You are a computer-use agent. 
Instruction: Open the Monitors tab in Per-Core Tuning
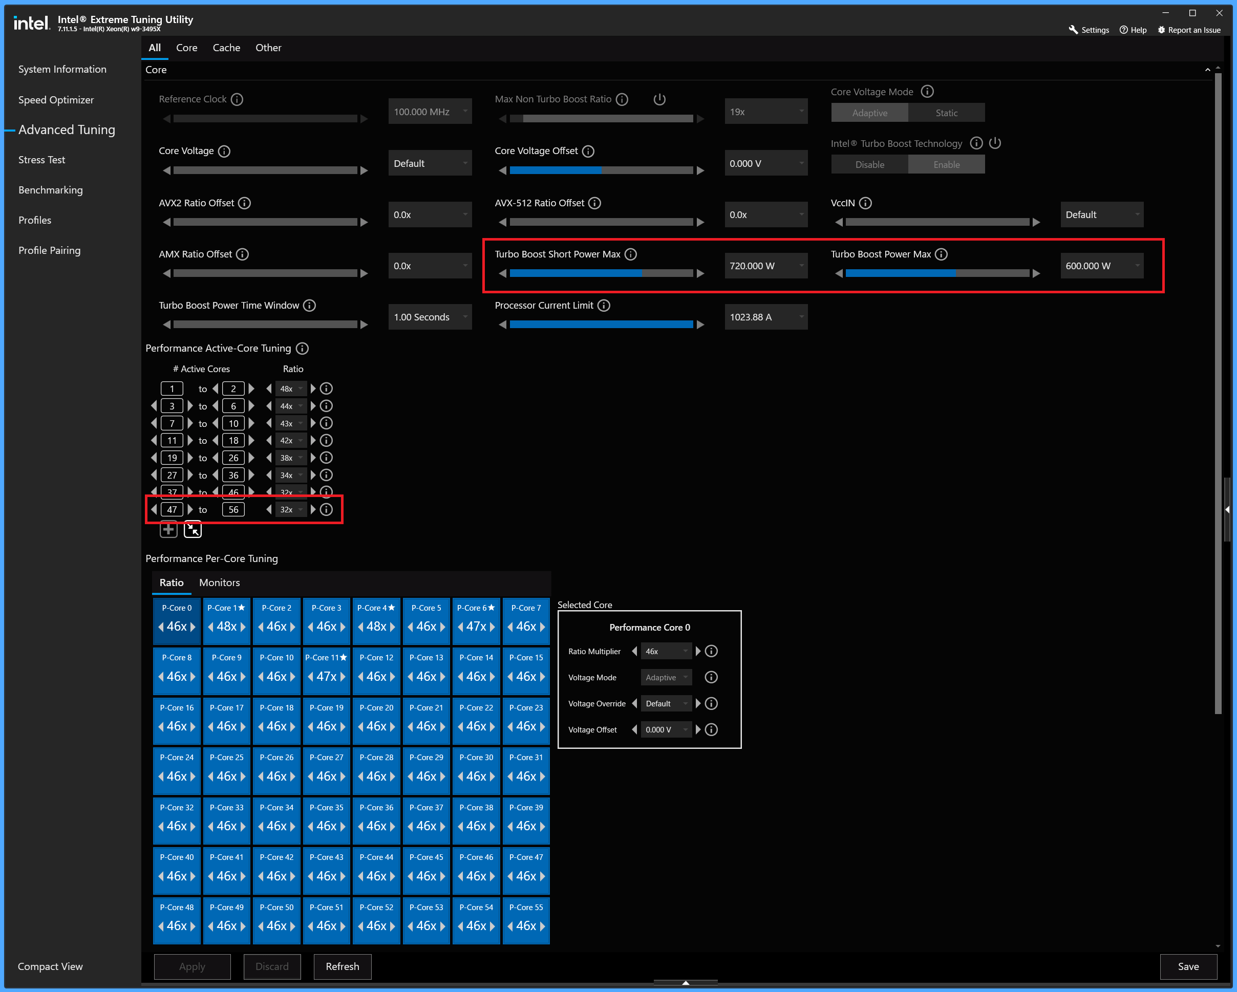pos(219,583)
